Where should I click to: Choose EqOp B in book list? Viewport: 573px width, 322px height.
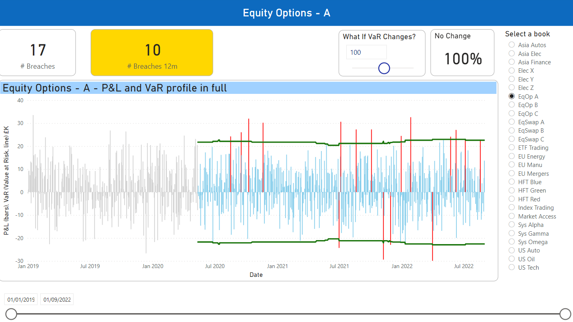coord(512,105)
